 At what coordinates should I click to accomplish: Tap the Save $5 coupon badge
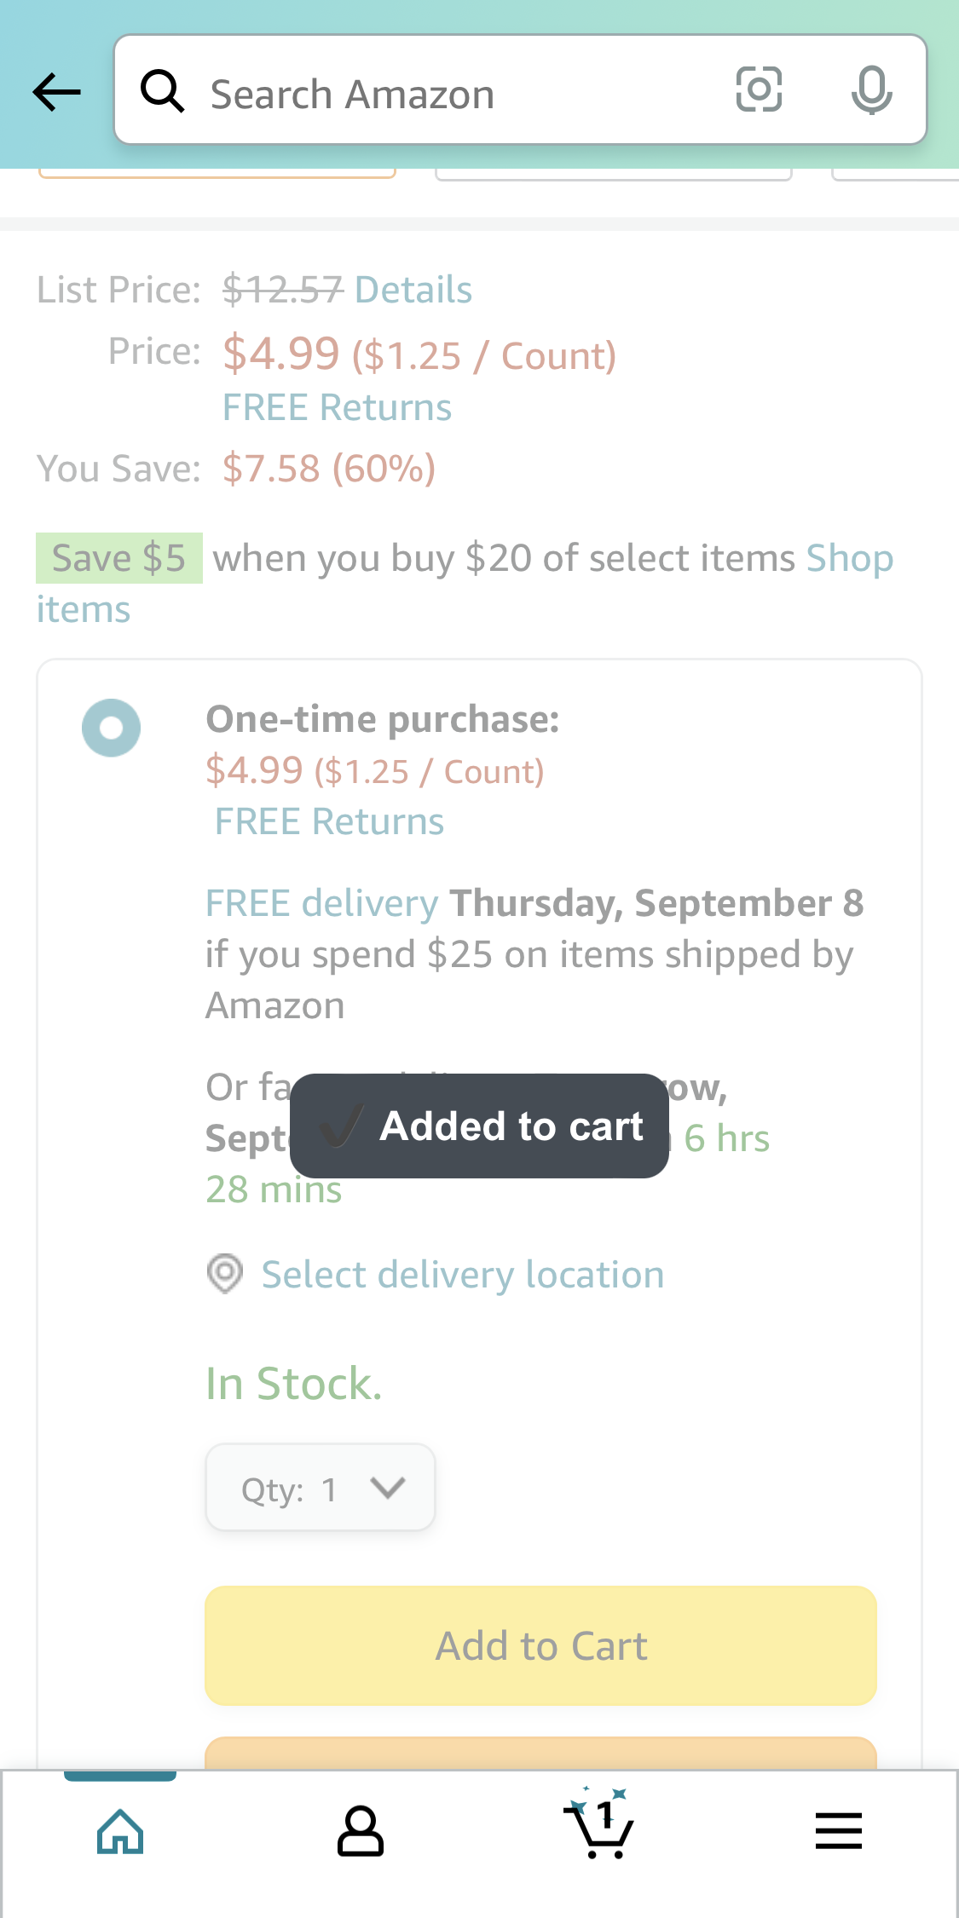pos(118,558)
